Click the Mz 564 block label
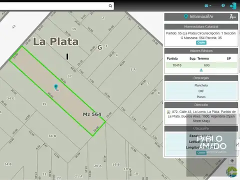Screen dimensions: 240x180 pyautogui.click(x=92, y=114)
